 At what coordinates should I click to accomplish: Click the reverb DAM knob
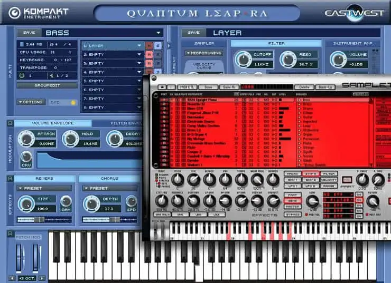(66, 201)
